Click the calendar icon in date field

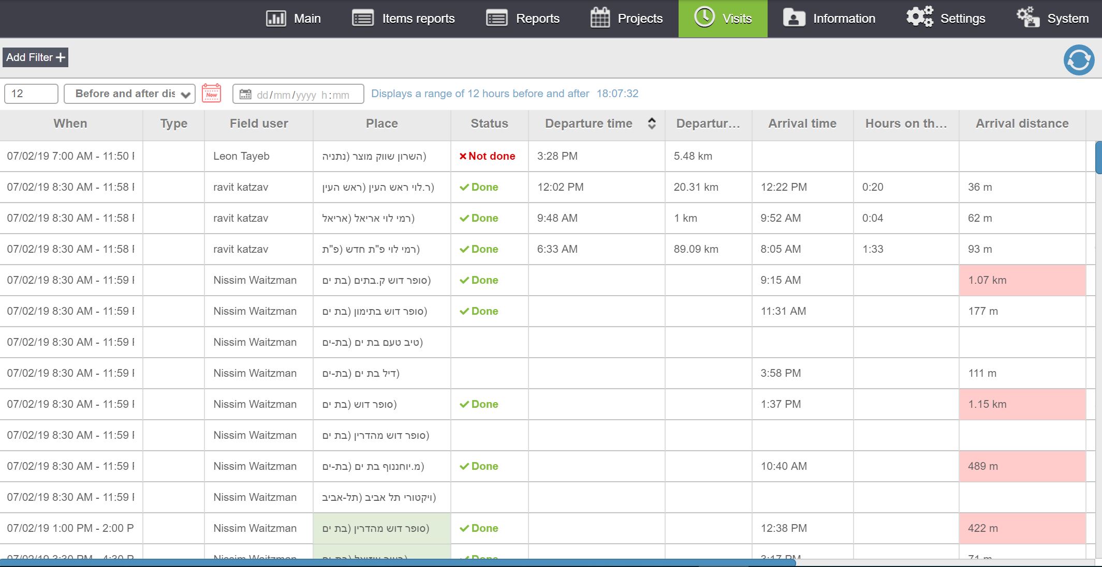click(245, 94)
